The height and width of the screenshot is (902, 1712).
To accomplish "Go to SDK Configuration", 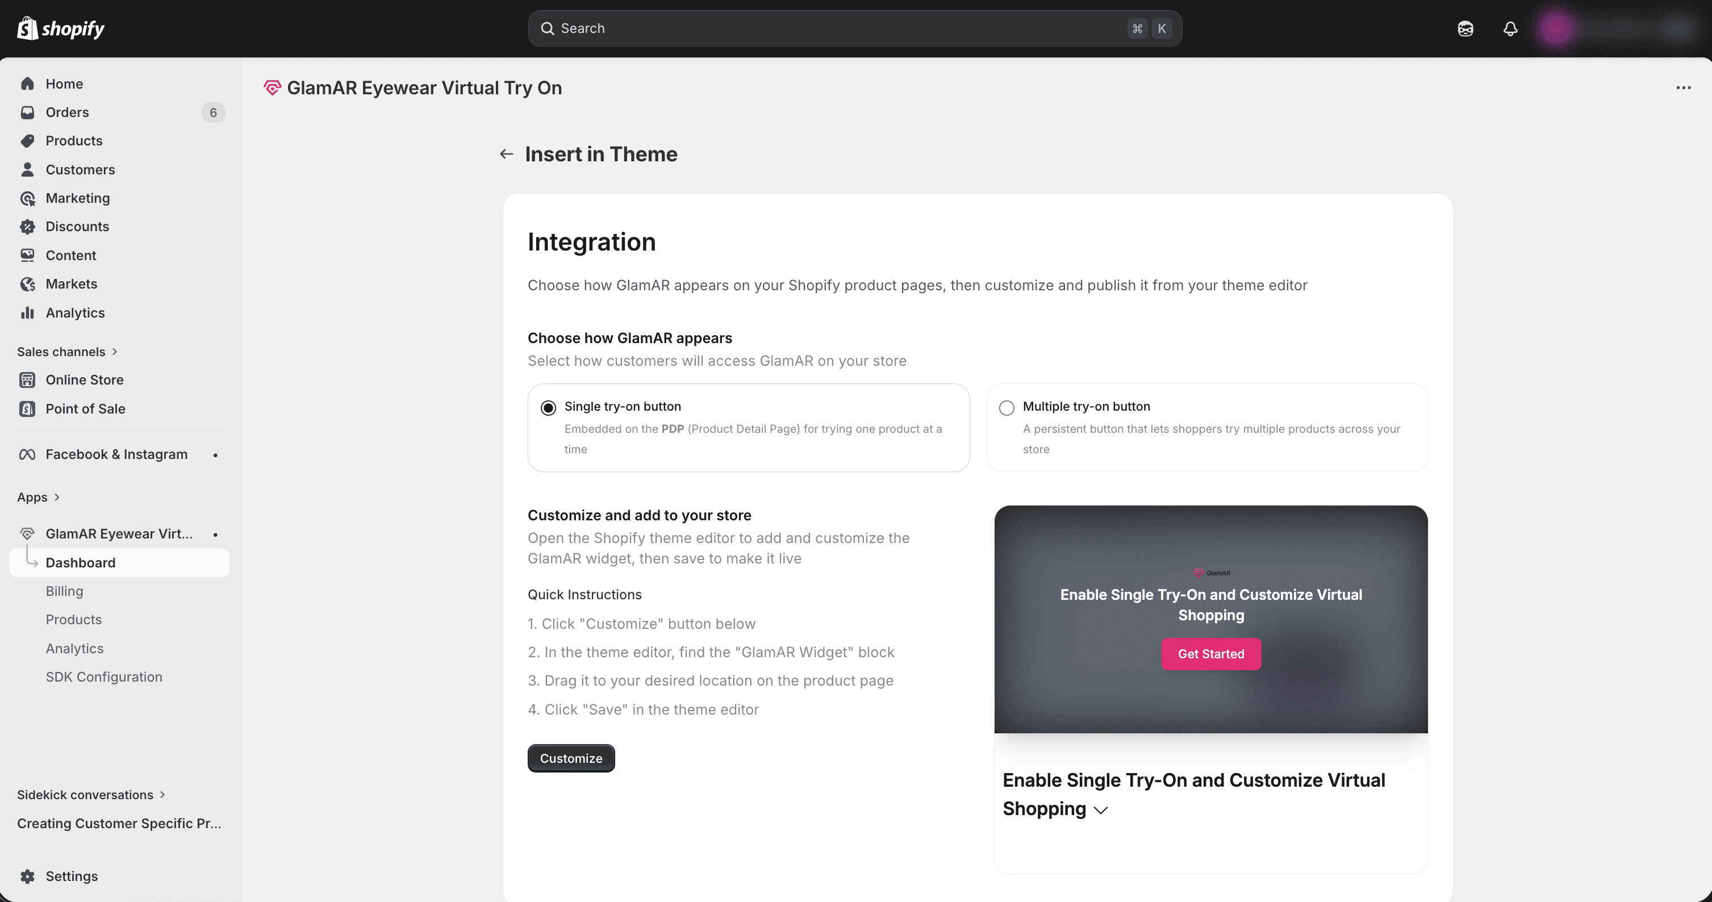I will [x=104, y=676].
